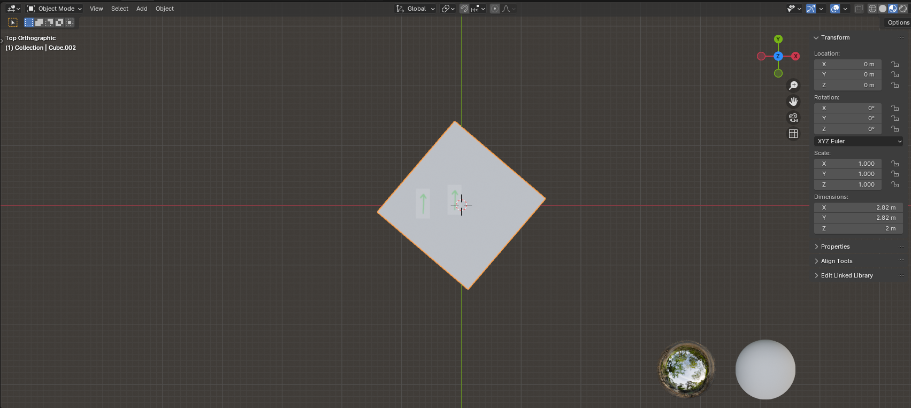Switch to rendered viewport shading

pyautogui.click(x=903, y=9)
